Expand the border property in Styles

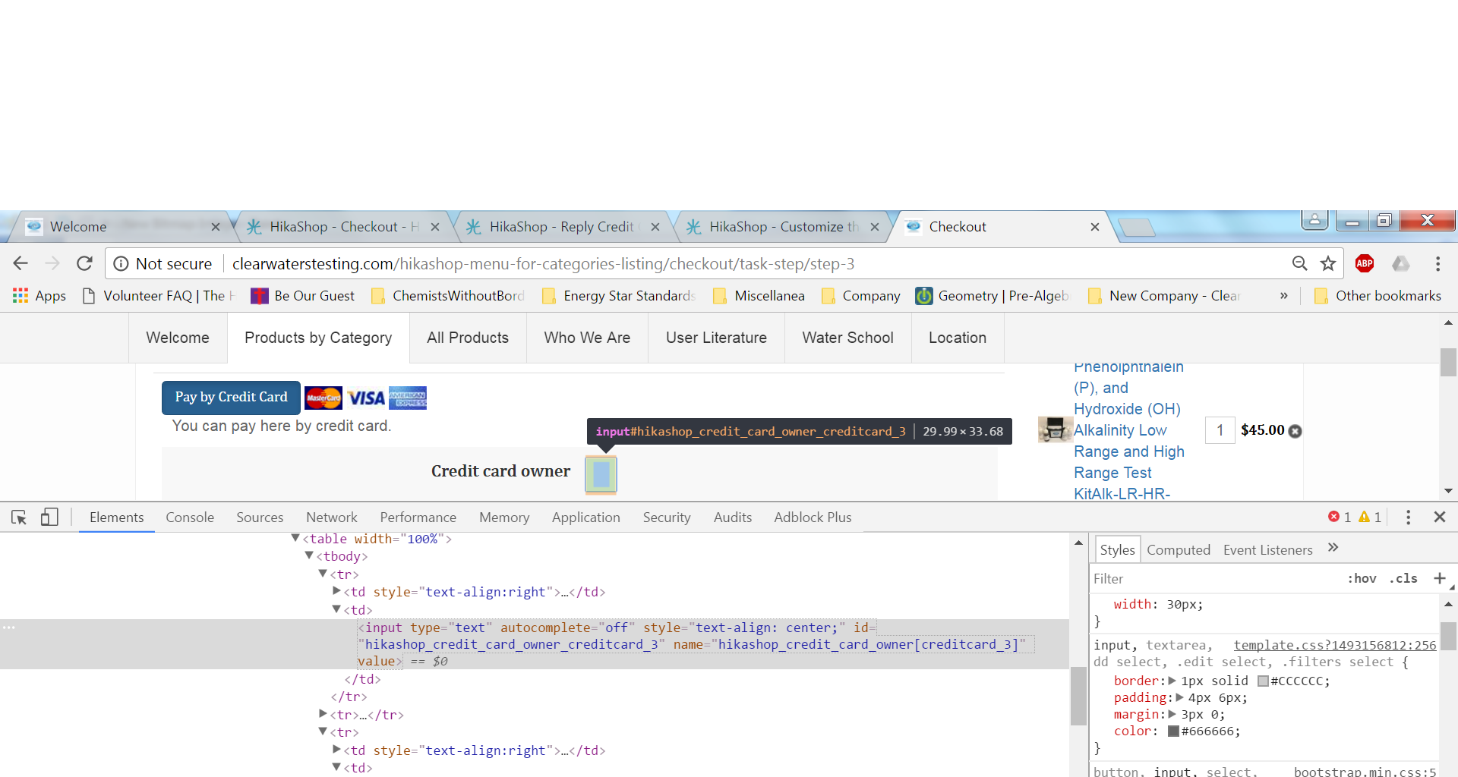pyautogui.click(x=1172, y=681)
